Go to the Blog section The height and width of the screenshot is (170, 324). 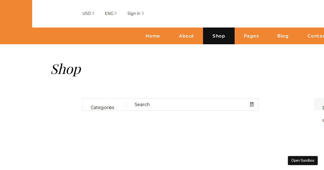pos(283,36)
